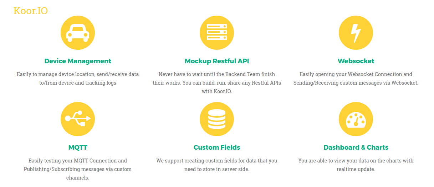Click the Websocket lightning bolt icon
The height and width of the screenshot is (187, 434).
[356, 33]
